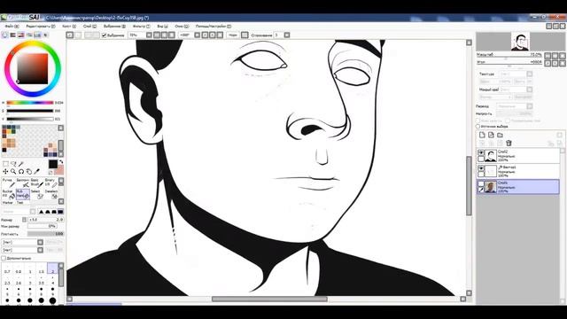The width and height of the screenshot is (567, 319).
Task: Select brush size 2 preset
Action: 52,268
